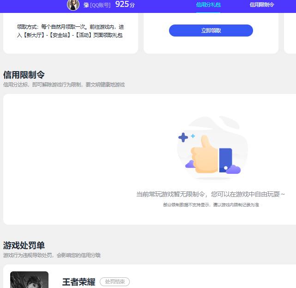Click the 925分 credit score
Viewport: 296px width, 288px height.
[x=125, y=4]
